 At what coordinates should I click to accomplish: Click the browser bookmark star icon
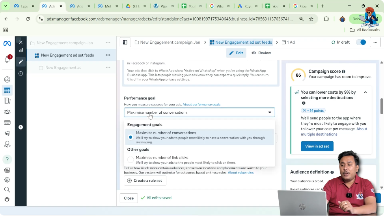[311, 19]
